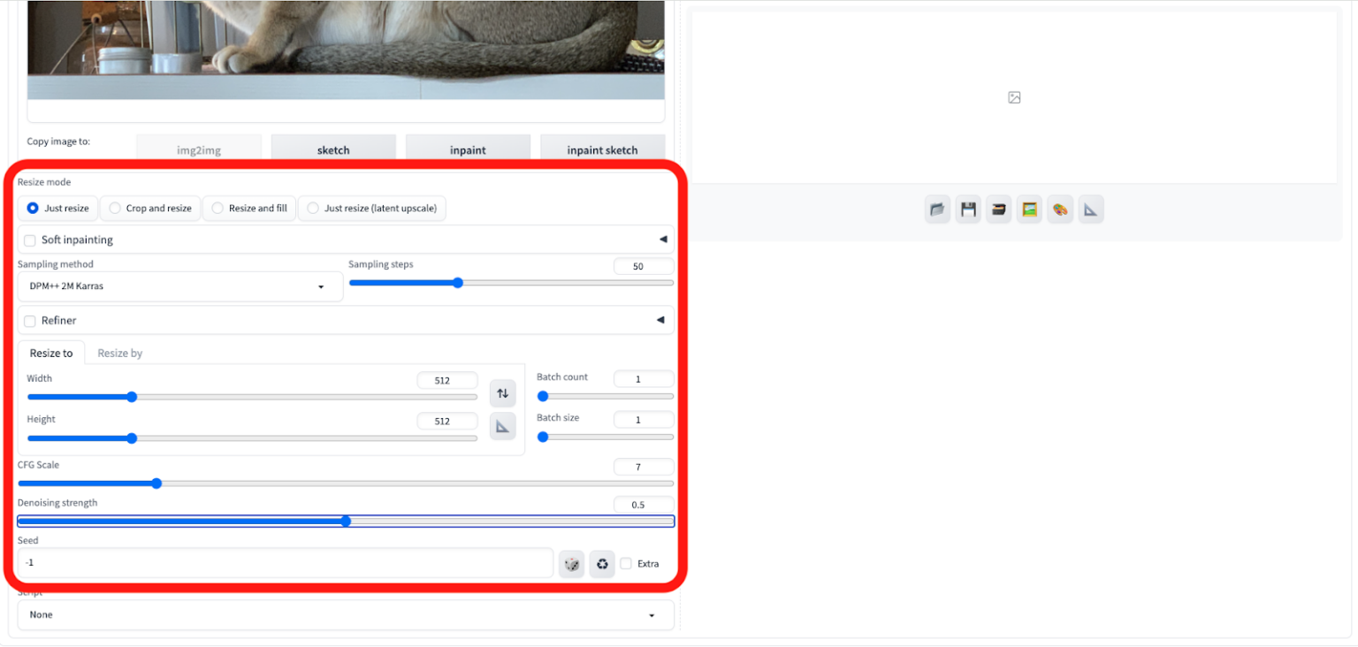Click the framed picture send-to-img2img icon
The image size is (1358, 647).
1029,209
